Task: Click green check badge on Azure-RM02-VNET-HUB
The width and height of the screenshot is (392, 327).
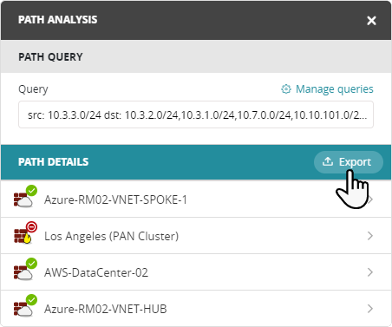Action: (x=31, y=299)
